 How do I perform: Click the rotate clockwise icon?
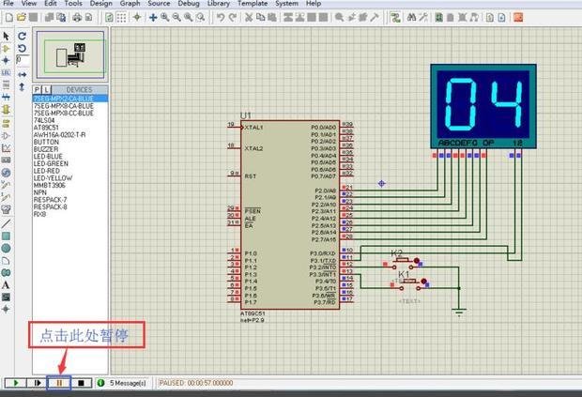pos(22,36)
